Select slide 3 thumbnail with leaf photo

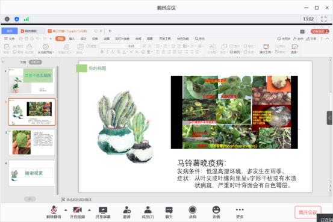point(32,143)
